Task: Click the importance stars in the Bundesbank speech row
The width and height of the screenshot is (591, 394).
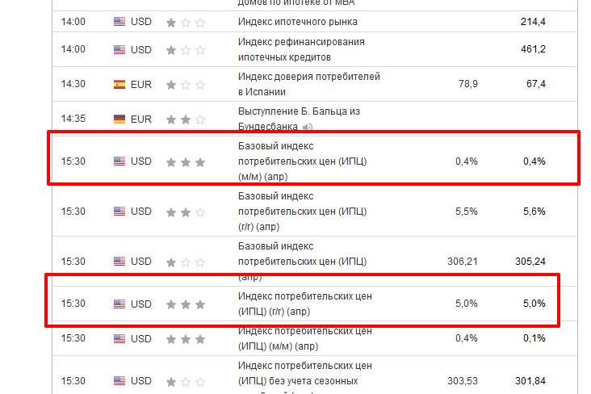Action: click(x=186, y=120)
